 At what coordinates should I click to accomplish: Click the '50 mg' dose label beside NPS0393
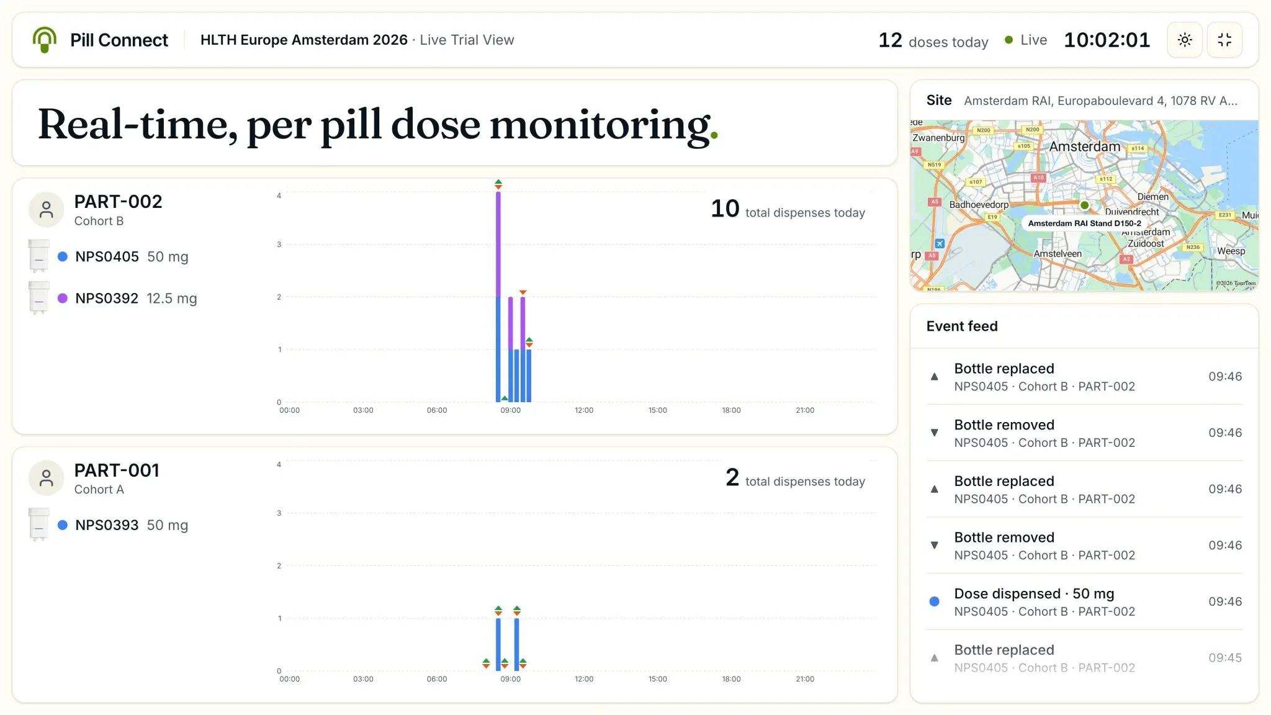point(167,525)
